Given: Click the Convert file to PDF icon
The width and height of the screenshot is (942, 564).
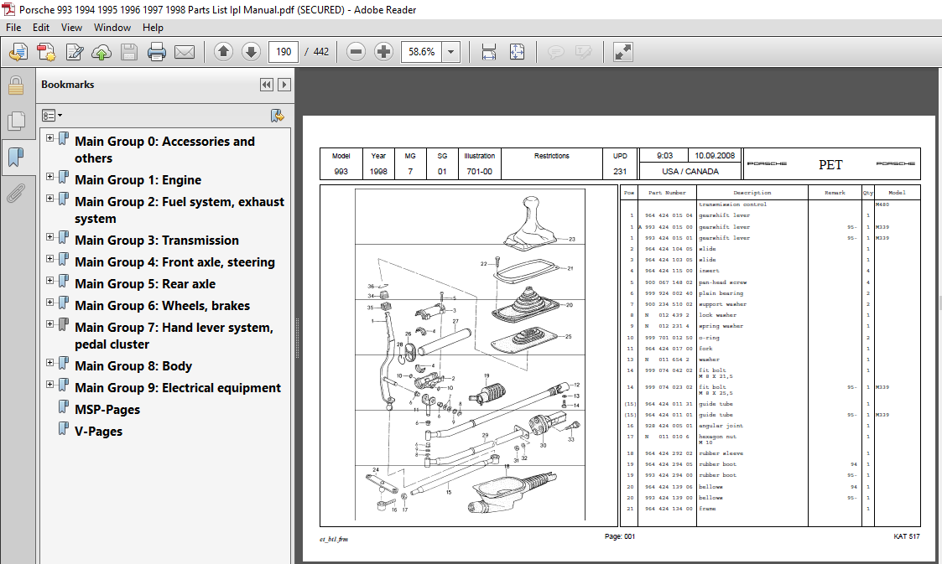Looking at the screenshot, I should [x=46, y=52].
